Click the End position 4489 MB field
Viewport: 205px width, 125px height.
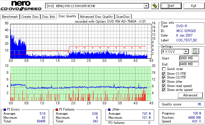(189, 64)
